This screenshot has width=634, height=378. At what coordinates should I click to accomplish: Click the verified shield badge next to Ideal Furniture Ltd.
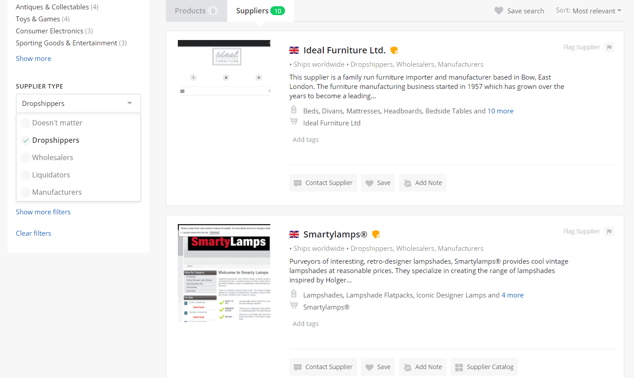(x=394, y=50)
